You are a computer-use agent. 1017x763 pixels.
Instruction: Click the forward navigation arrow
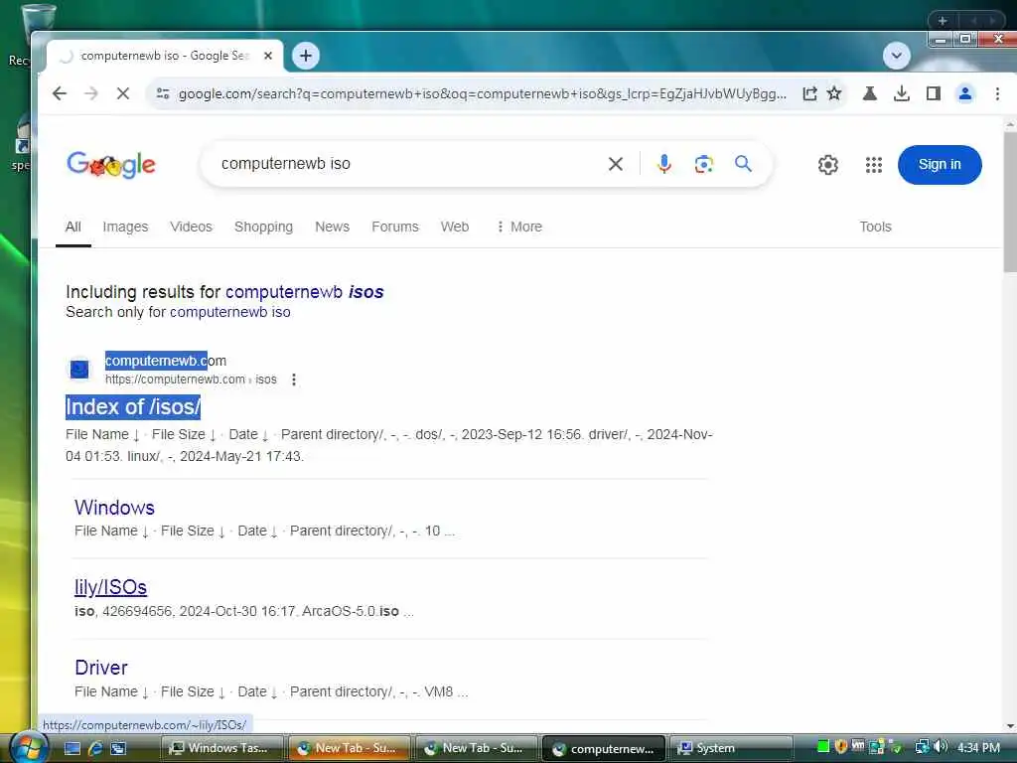click(90, 93)
